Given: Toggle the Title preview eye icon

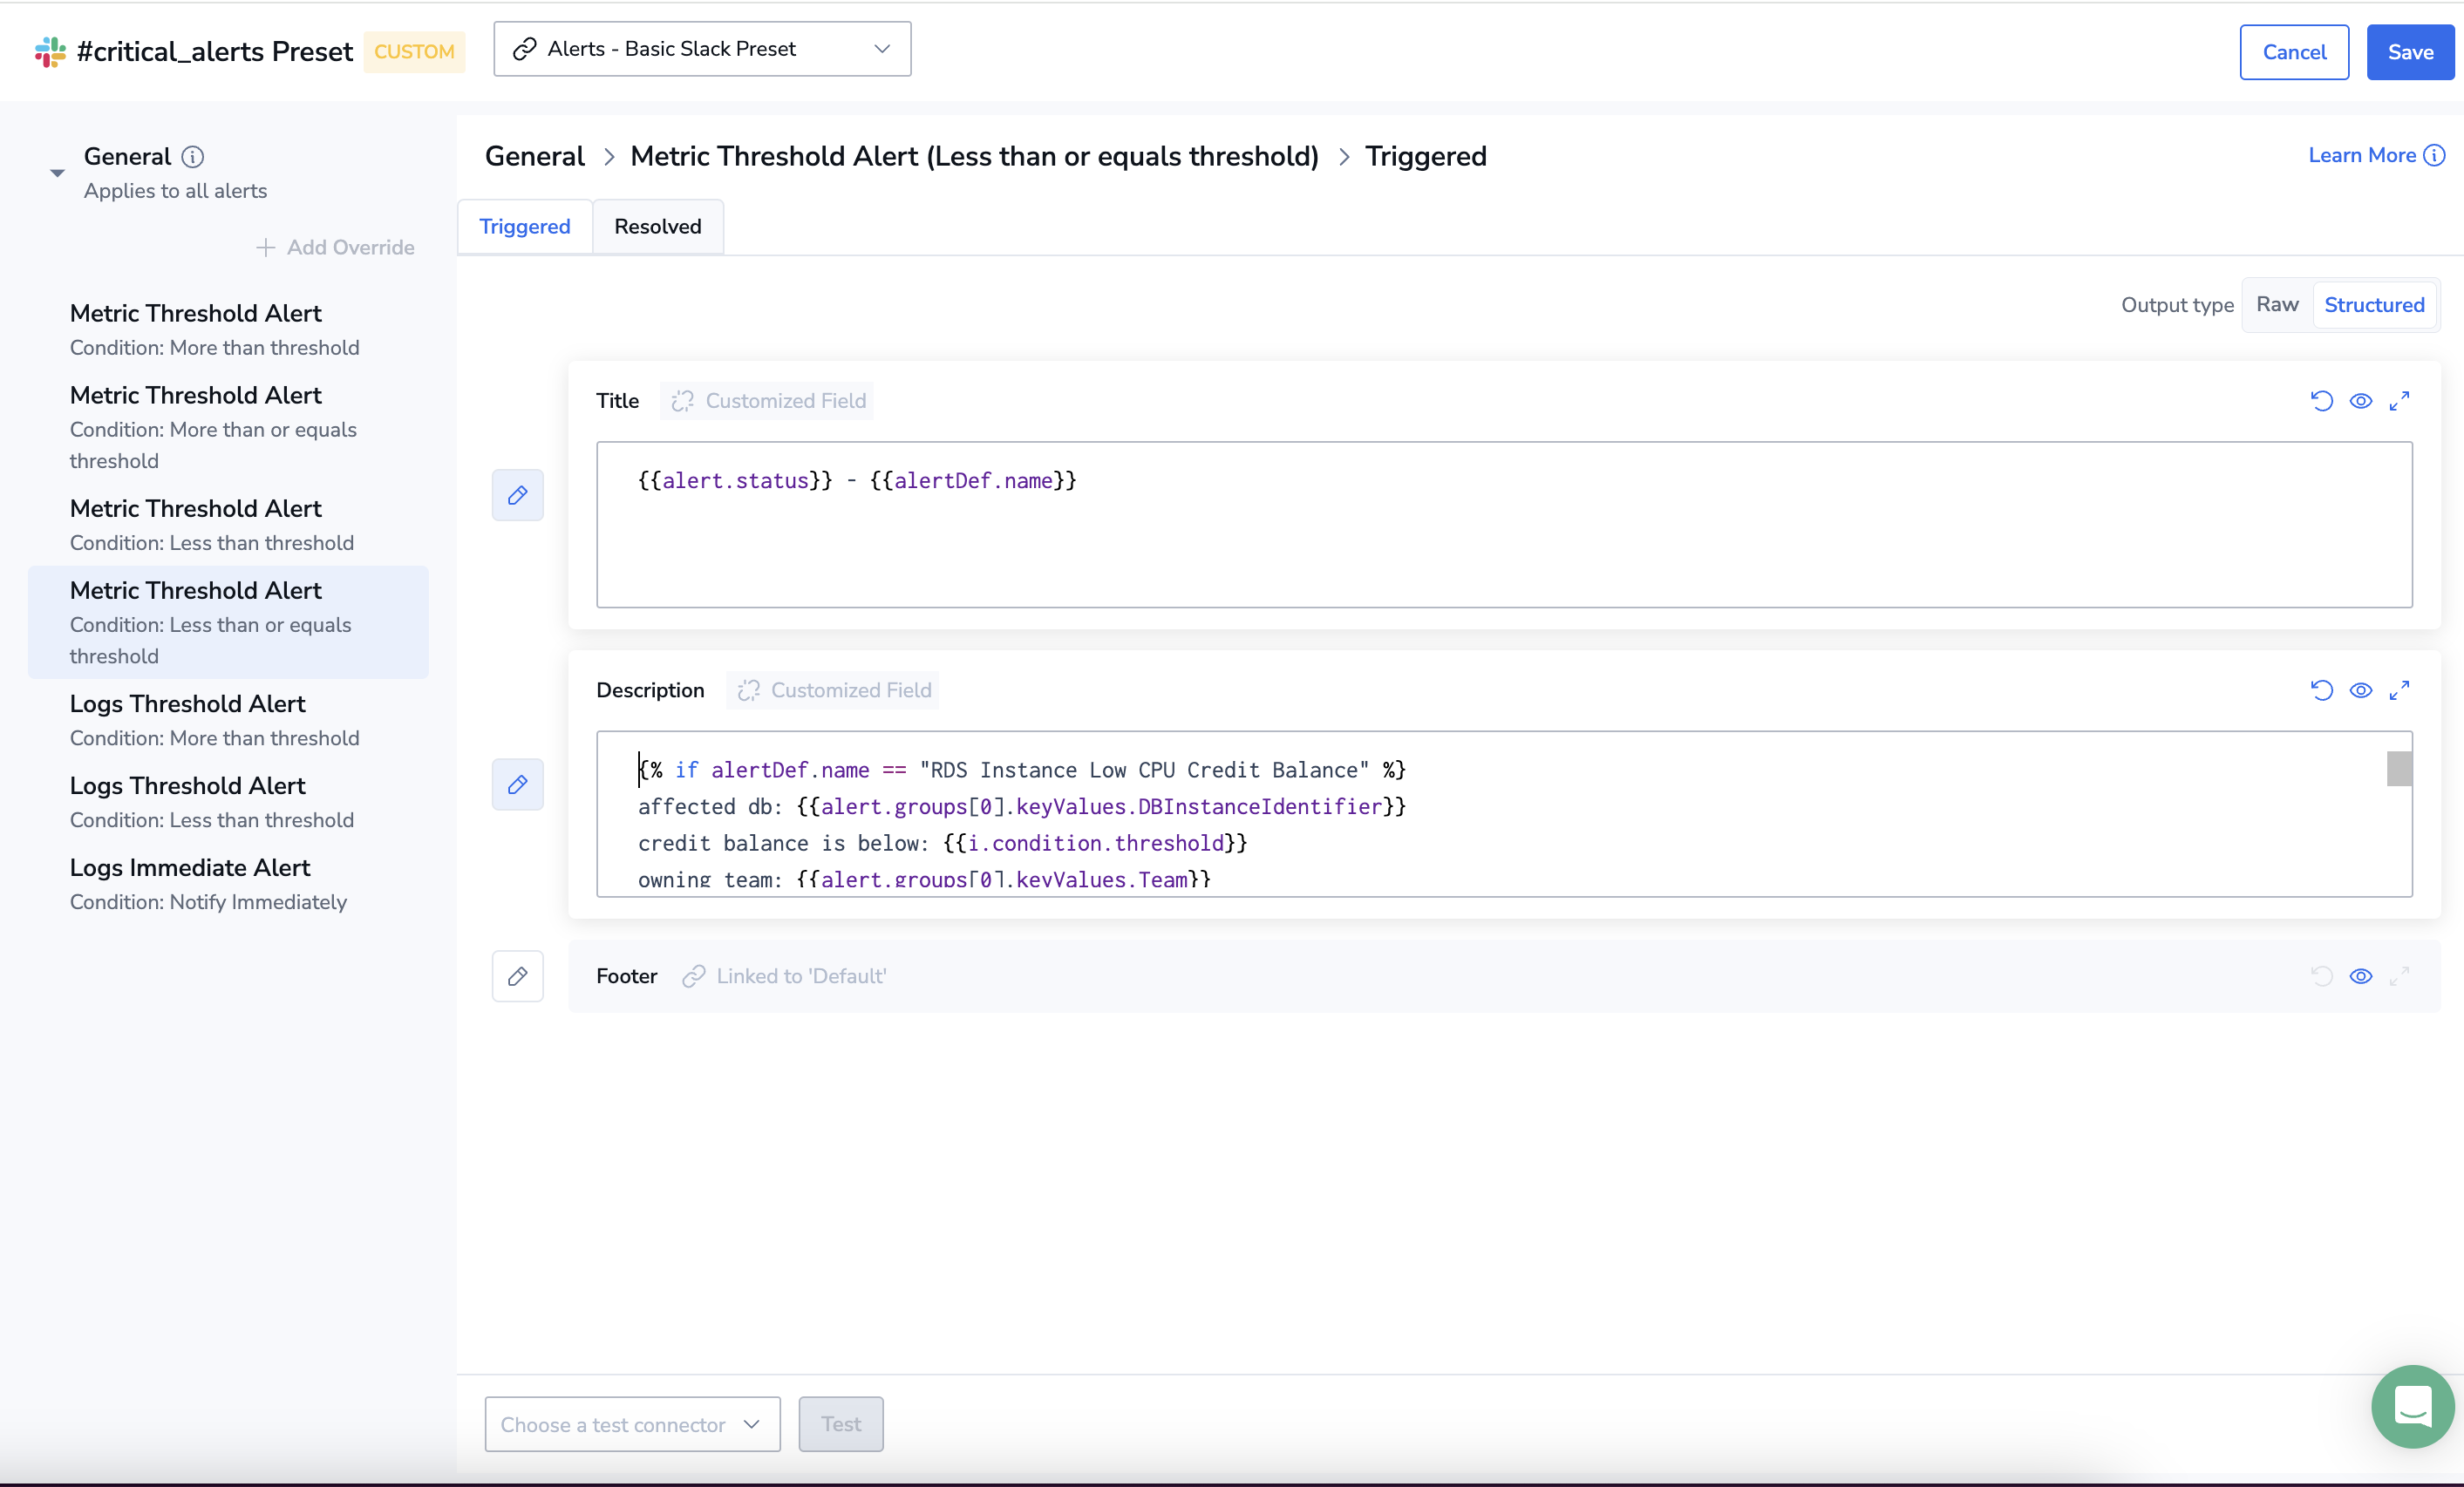Looking at the screenshot, I should point(2361,401).
